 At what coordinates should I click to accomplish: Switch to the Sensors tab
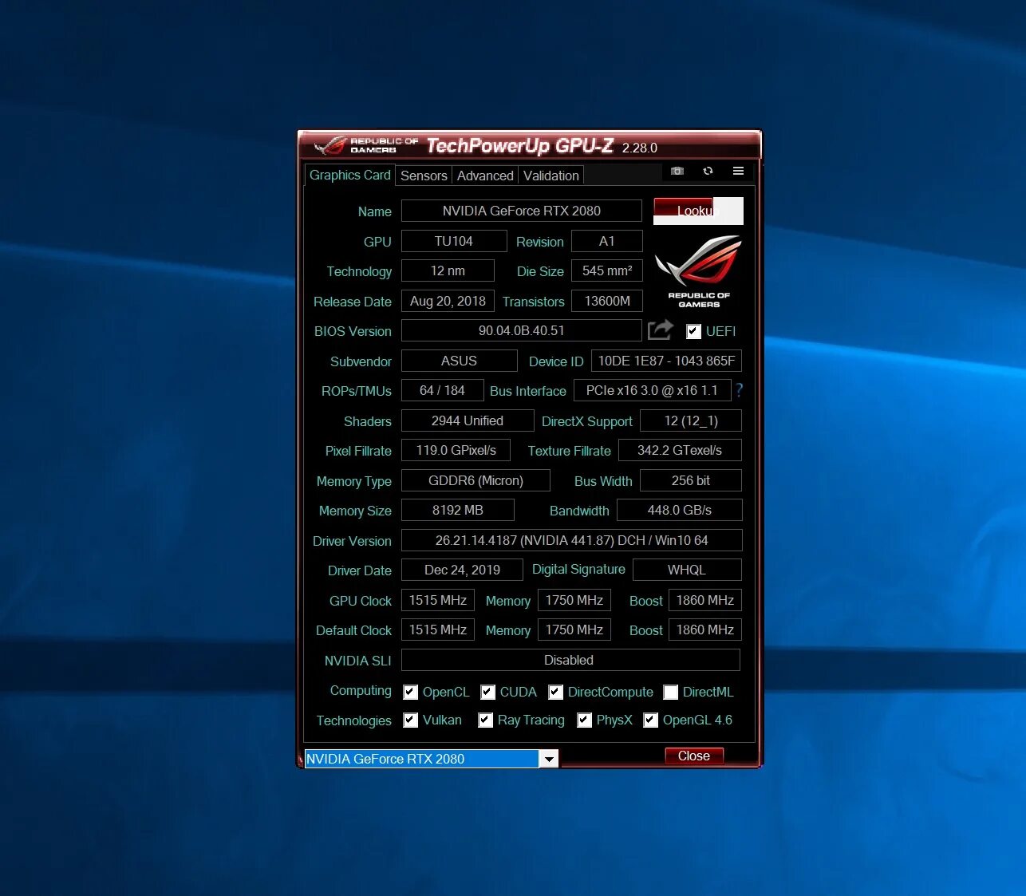(x=424, y=176)
